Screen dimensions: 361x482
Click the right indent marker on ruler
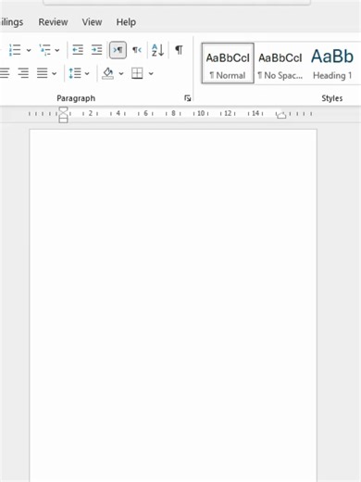coord(280,116)
